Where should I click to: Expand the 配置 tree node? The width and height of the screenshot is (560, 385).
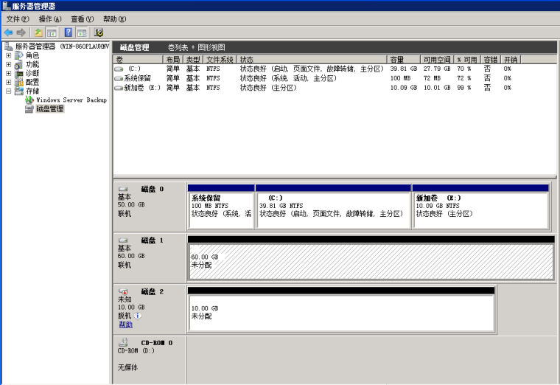coord(9,82)
